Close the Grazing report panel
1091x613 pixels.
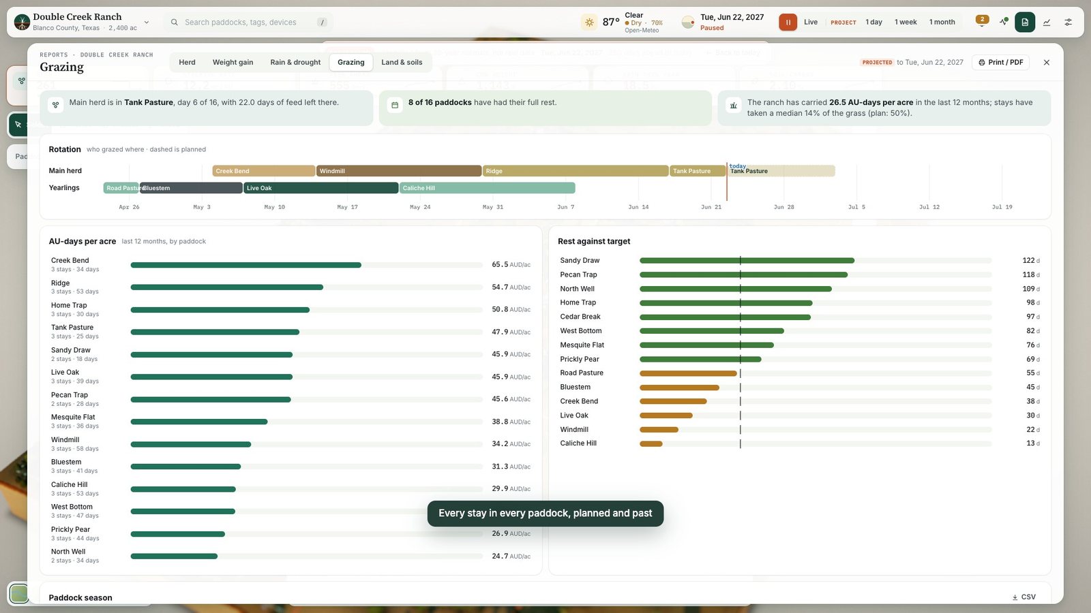1047,62
